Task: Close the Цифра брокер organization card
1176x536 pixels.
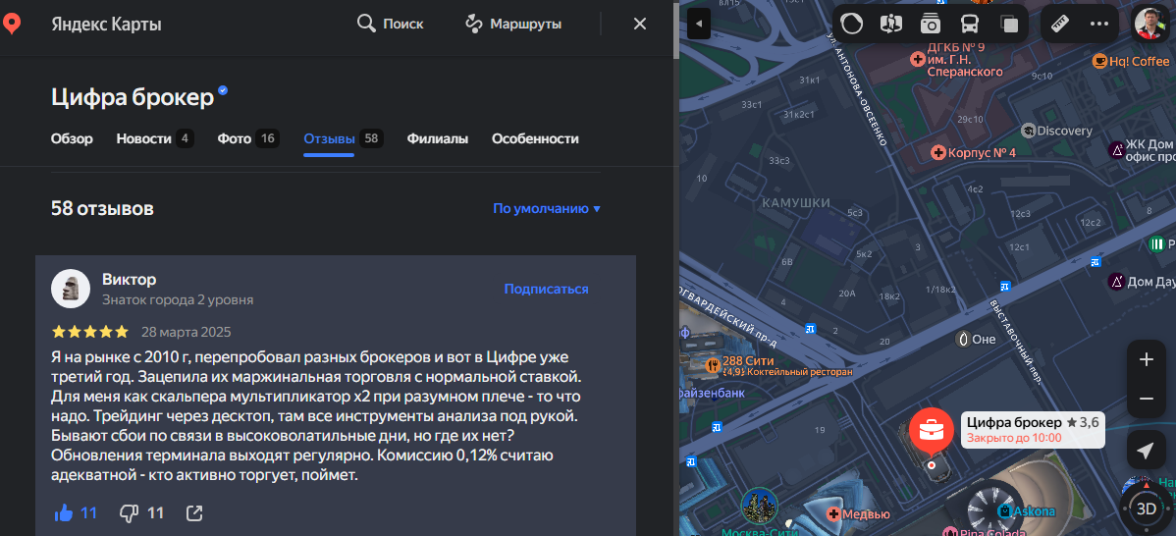Action: [640, 24]
